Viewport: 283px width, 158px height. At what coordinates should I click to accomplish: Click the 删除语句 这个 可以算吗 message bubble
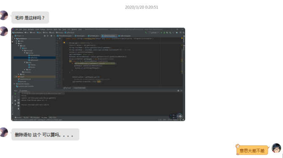click(x=45, y=134)
